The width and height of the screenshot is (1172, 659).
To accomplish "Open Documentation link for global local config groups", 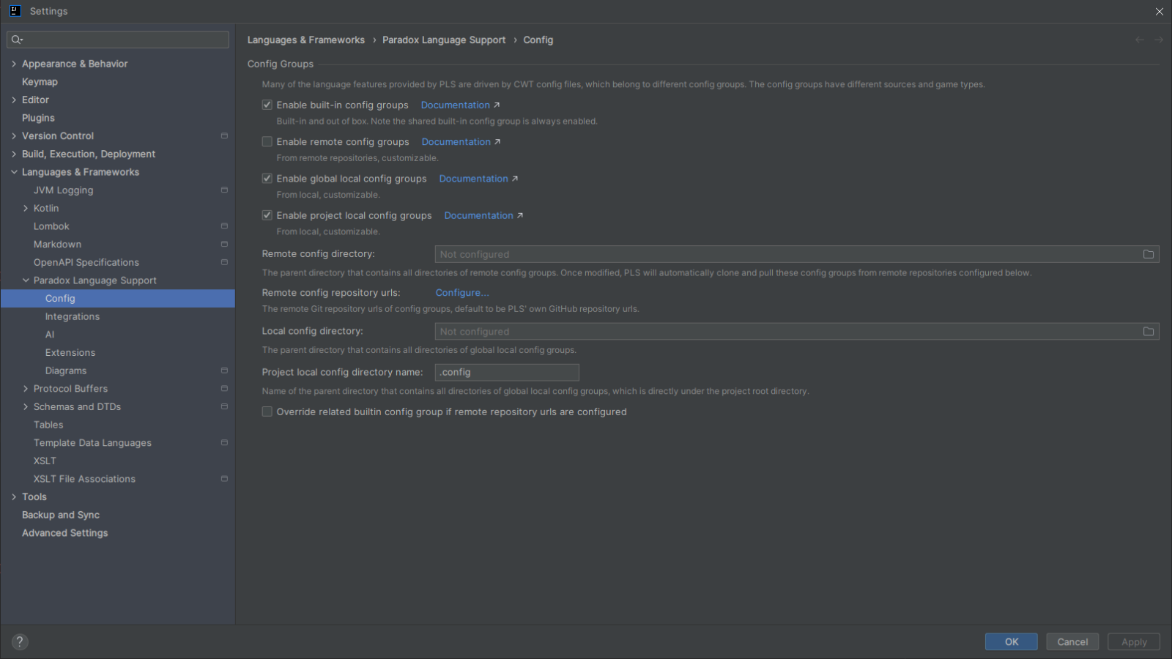I will click(473, 179).
